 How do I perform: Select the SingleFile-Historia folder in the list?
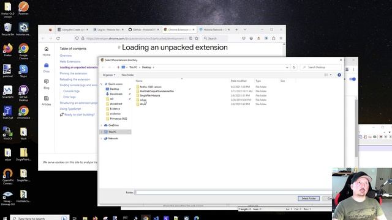coord(149,95)
